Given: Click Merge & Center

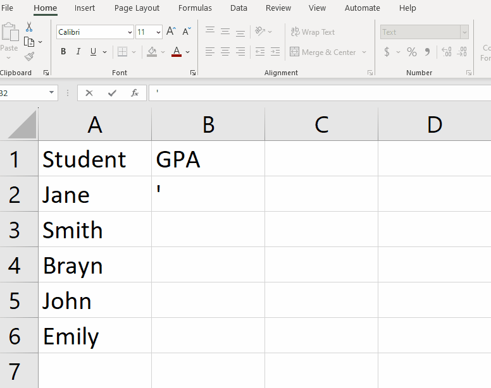Looking at the screenshot, I should tap(323, 52).
